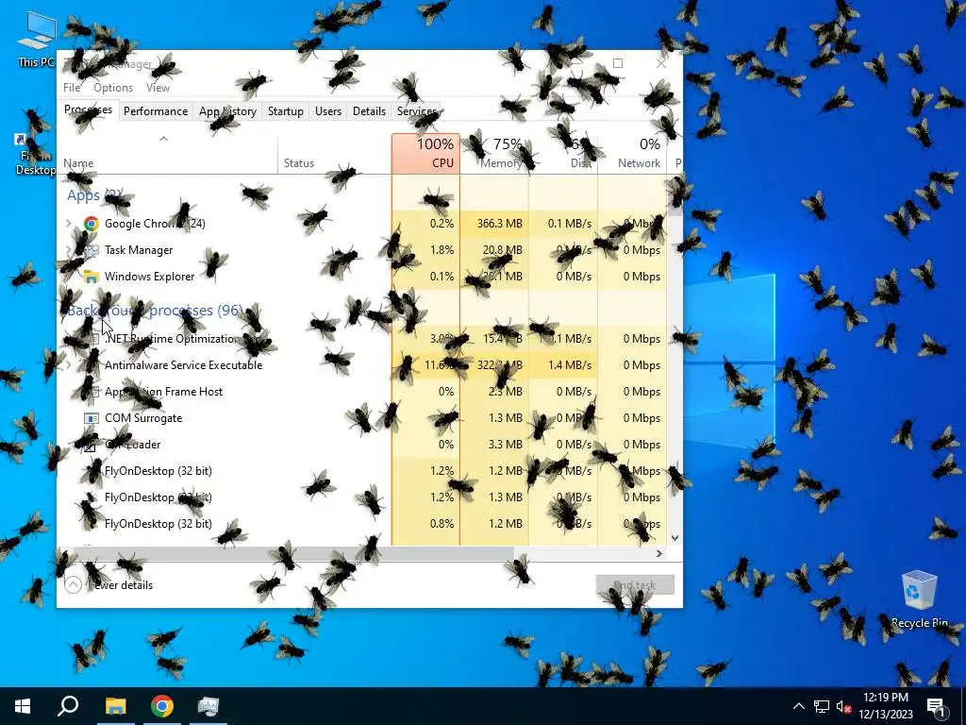Select the This PC desktop icon
The width and height of the screenshot is (966, 725).
click(x=37, y=40)
